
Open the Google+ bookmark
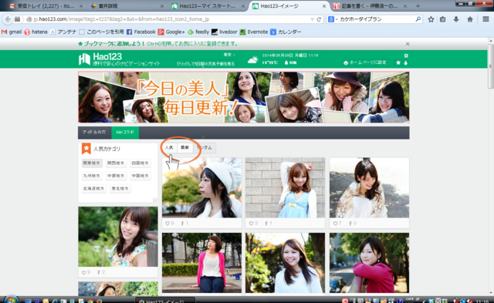tap(171, 32)
